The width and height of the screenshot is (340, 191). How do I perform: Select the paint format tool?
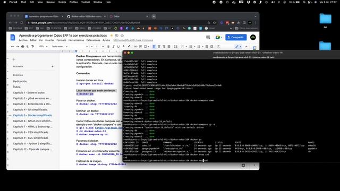tap(33, 47)
